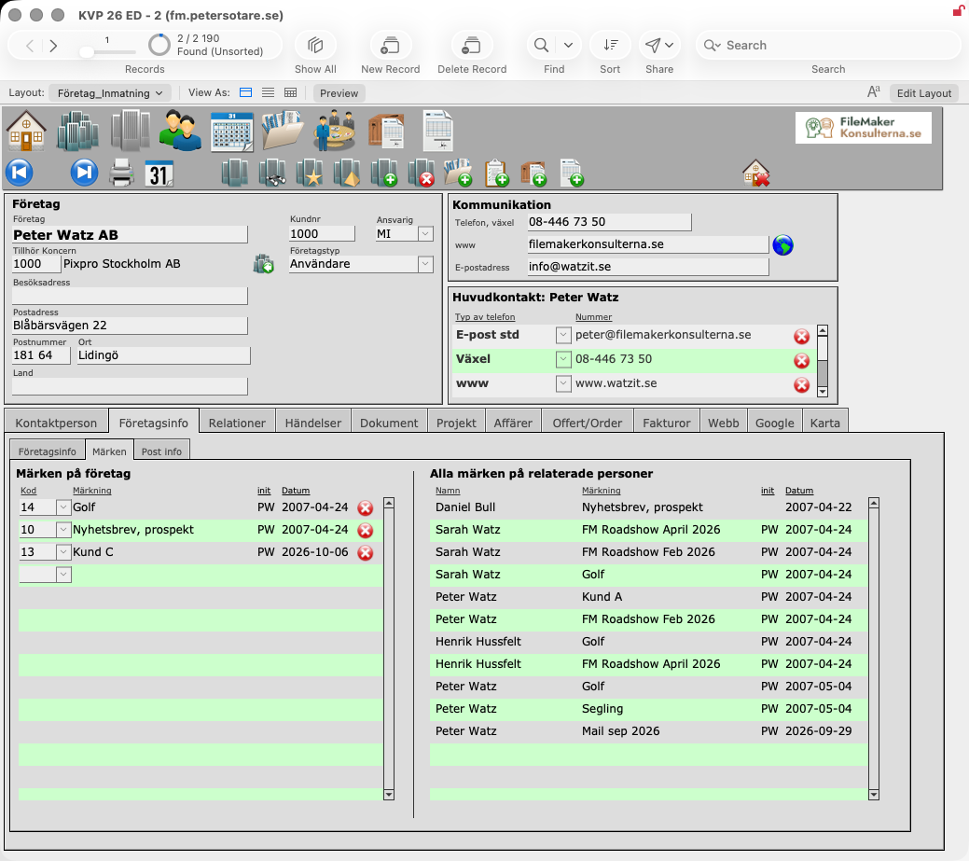
Task: Open website via the globe icon
Action: pos(783,244)
